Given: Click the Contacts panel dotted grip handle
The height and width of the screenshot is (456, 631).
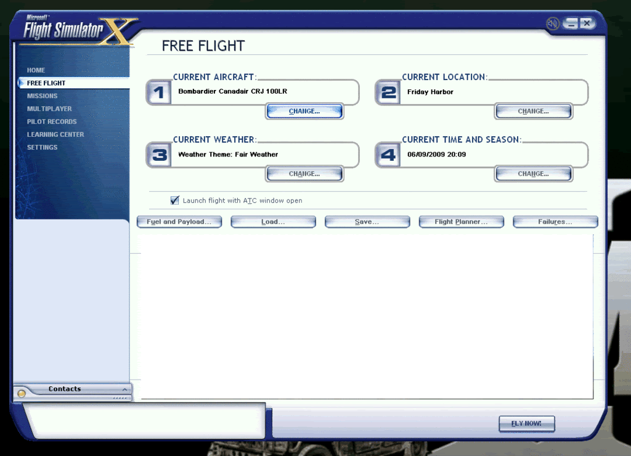Looking at the screenshot, I should pos(120,398).
